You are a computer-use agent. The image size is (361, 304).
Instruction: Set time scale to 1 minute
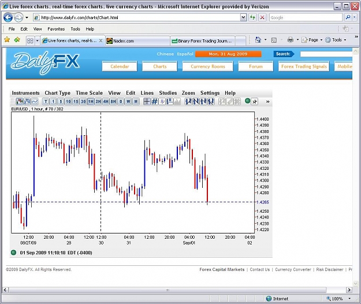pos(53,102)
